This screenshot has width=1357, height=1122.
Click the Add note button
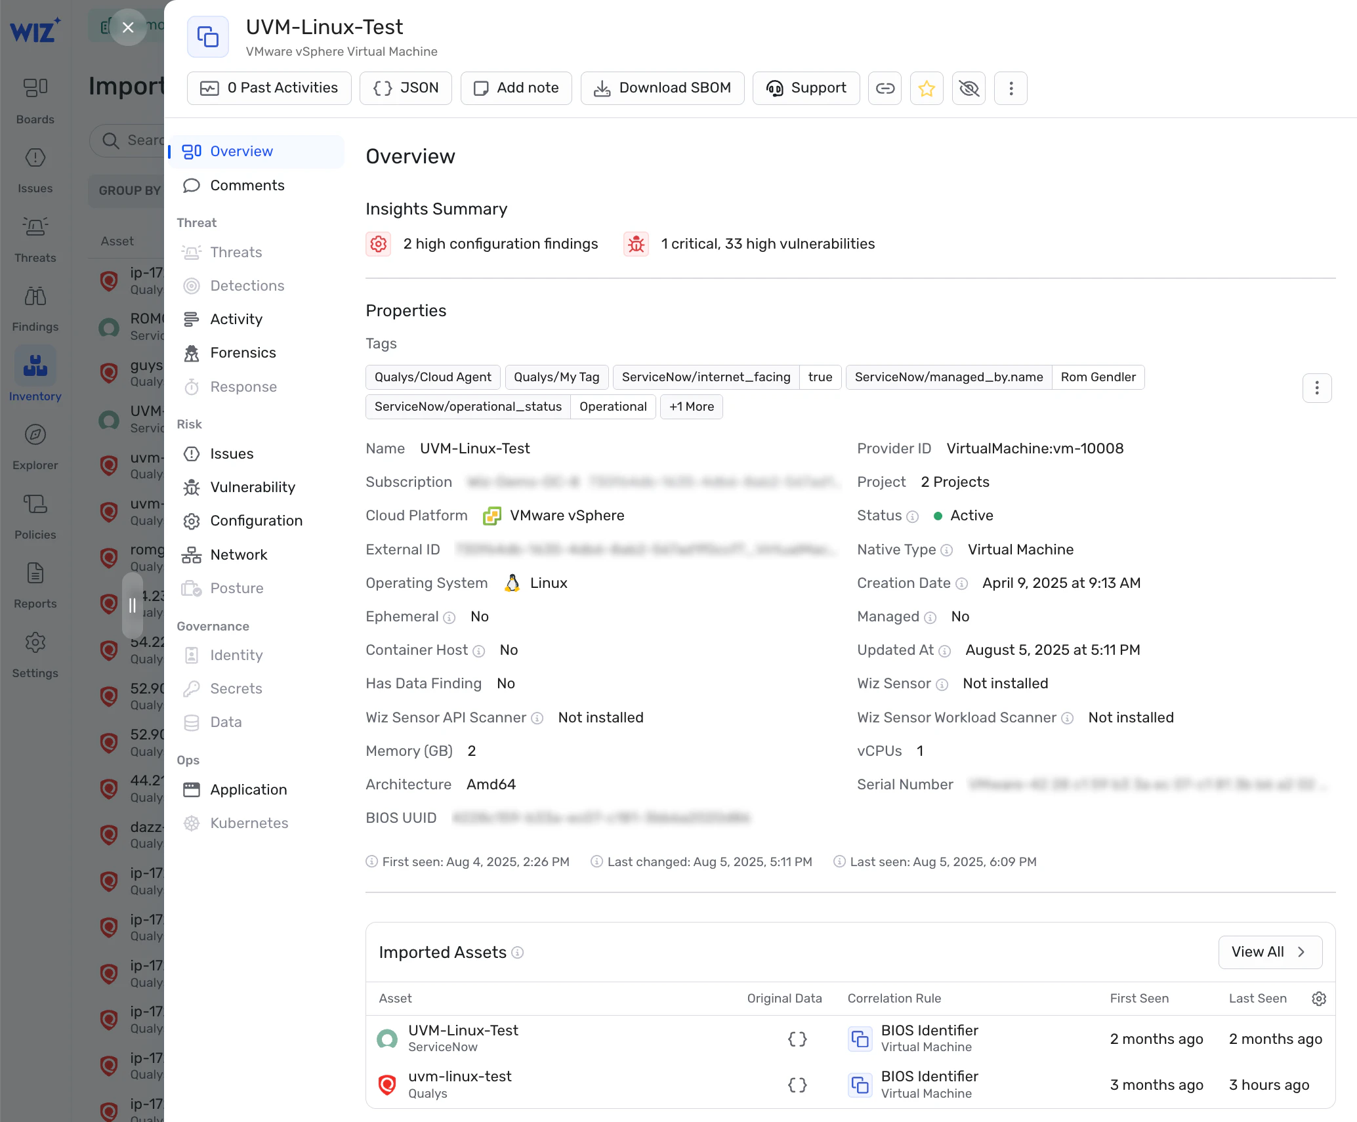(516, 88)
